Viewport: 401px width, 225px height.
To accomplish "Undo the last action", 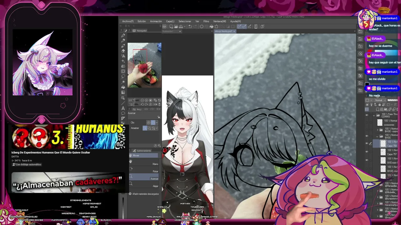I will pyautogui.click(x=190, y=27).
